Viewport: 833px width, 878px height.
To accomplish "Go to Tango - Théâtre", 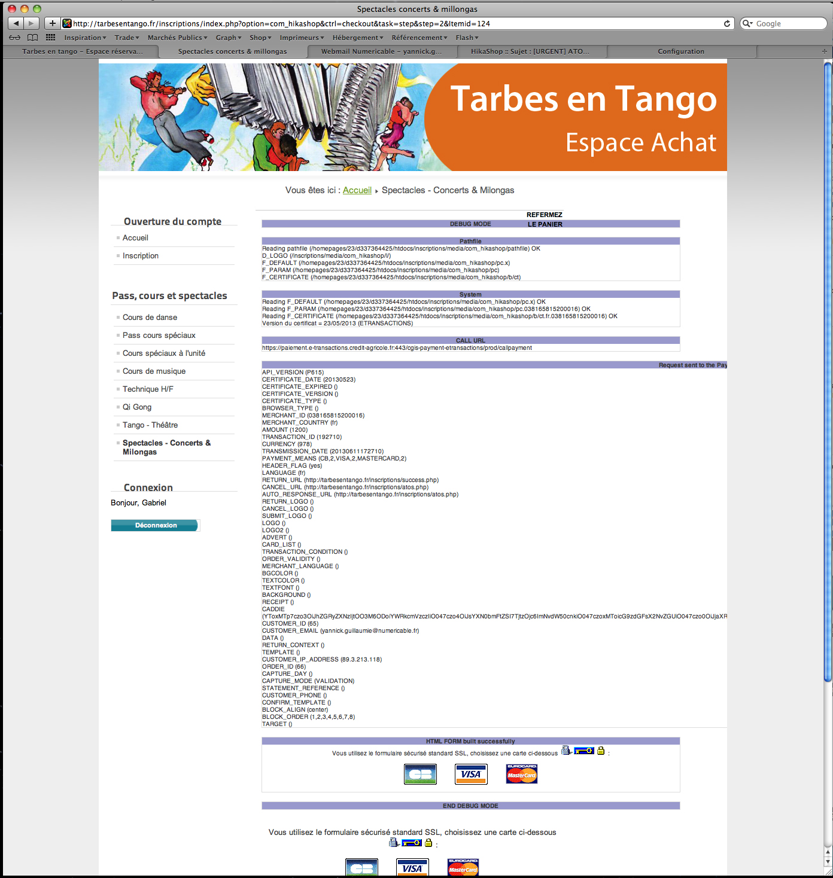I will point(150,425).
